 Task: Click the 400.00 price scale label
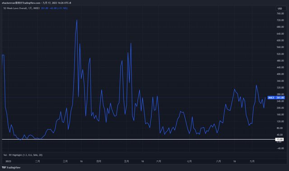pos(280,74)
